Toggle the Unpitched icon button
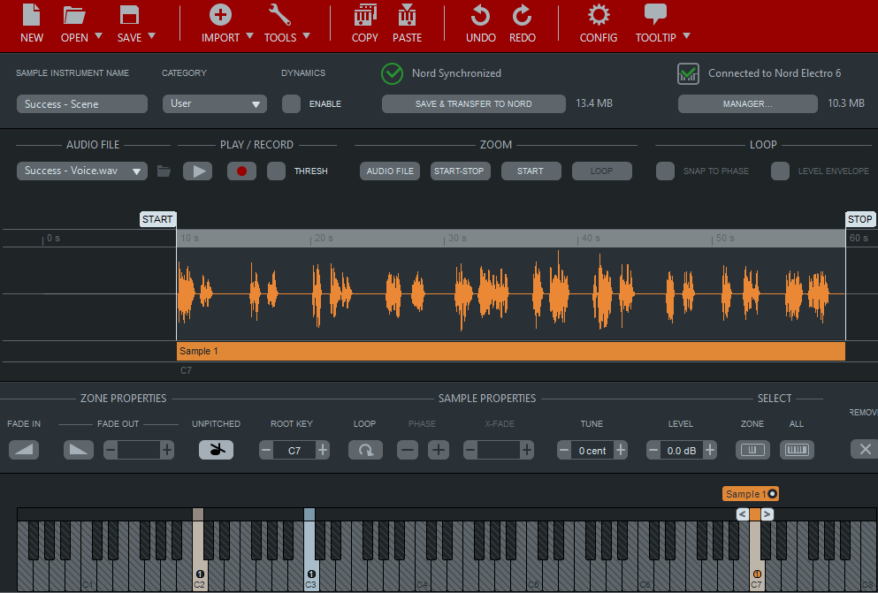The image size is (878, 593). point(216,450)
